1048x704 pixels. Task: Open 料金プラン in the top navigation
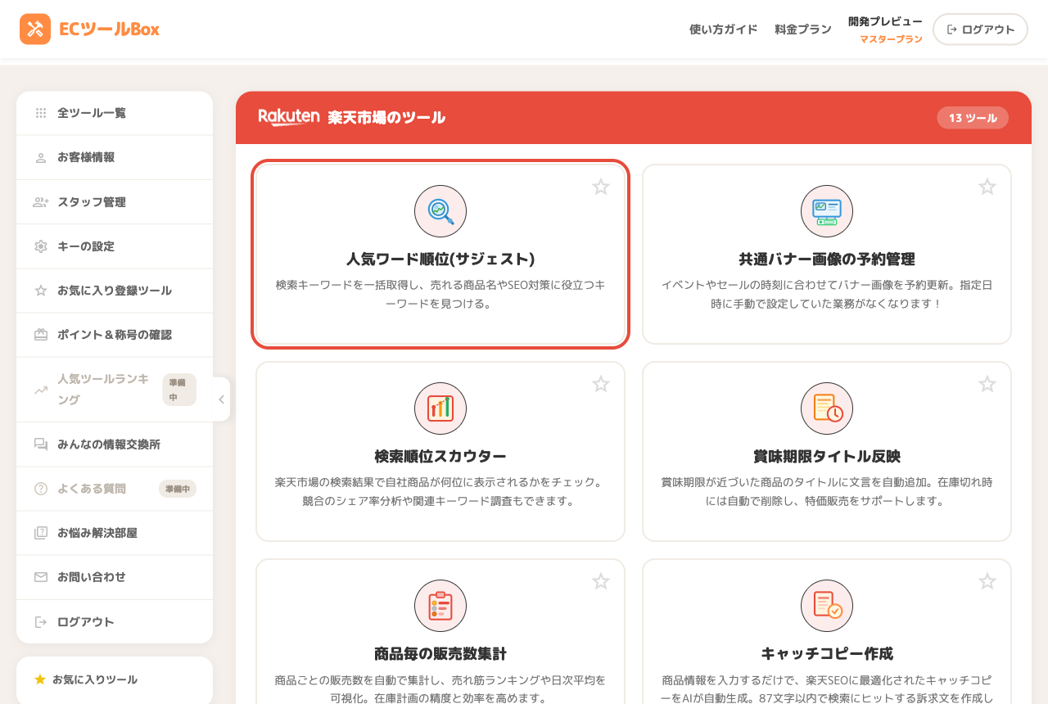pyautogui.click(x=803, y=29)
